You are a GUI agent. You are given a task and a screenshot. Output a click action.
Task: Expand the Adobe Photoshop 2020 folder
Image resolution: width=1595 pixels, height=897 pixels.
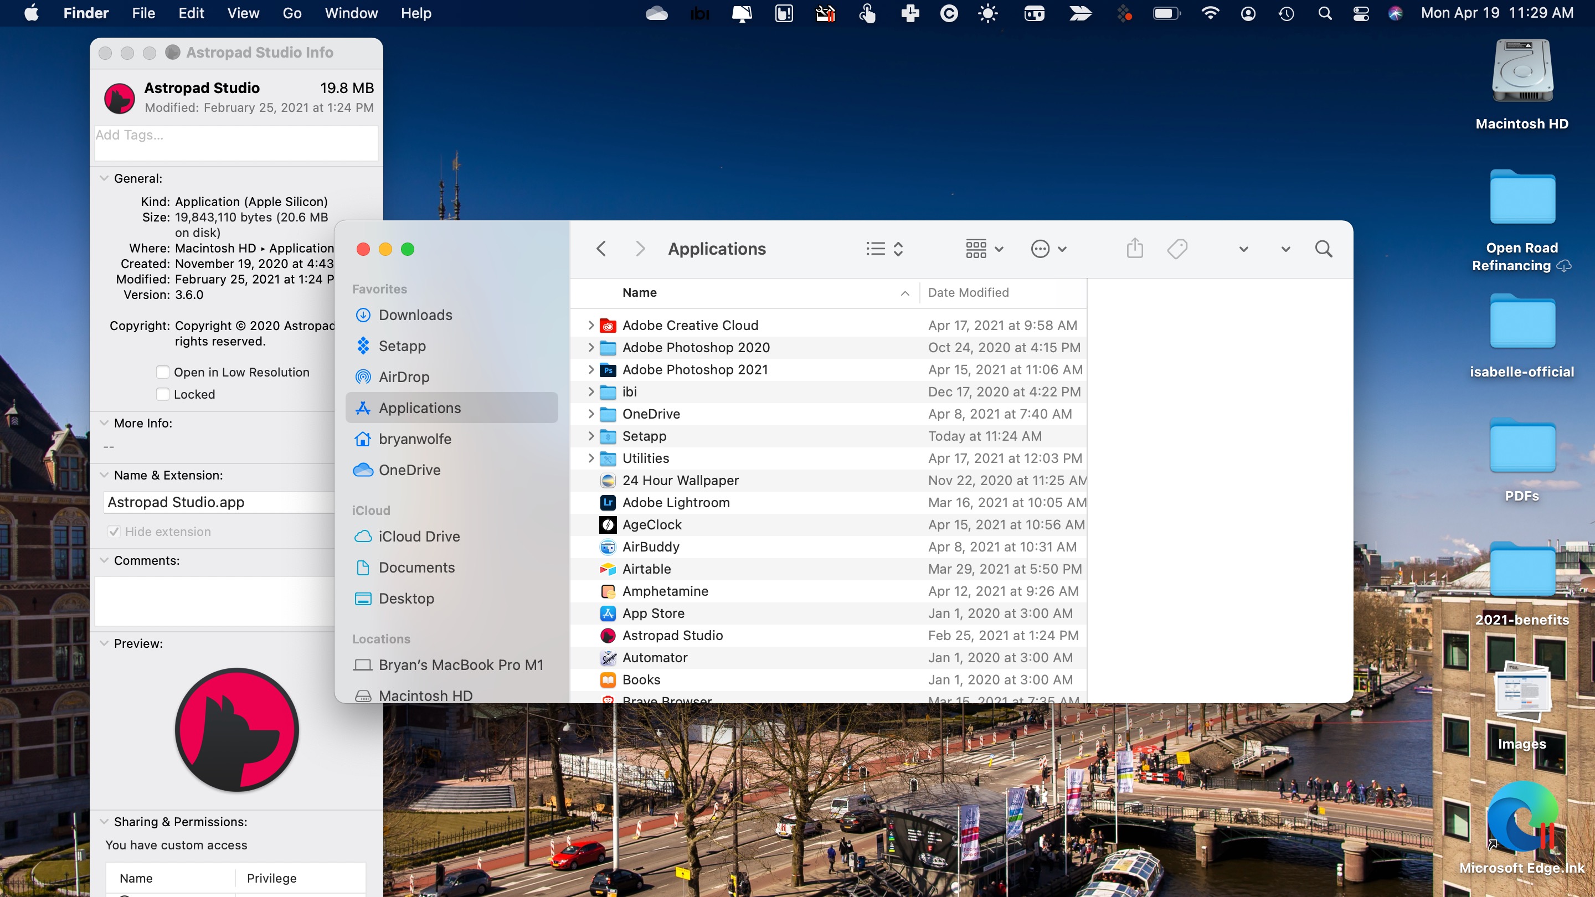point(591,347)
